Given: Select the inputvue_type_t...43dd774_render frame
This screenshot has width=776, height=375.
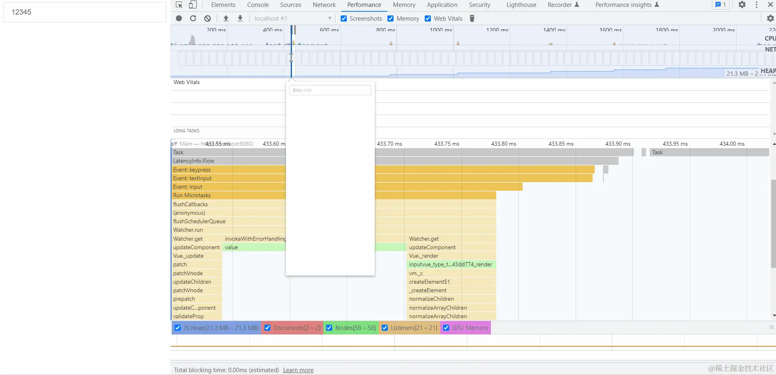Looking at the screenshot, I should [x=451, y=264].
